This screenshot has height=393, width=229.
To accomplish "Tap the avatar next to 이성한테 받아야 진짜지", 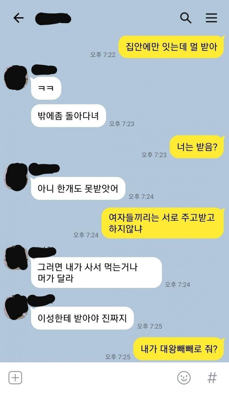I will 16,307.
